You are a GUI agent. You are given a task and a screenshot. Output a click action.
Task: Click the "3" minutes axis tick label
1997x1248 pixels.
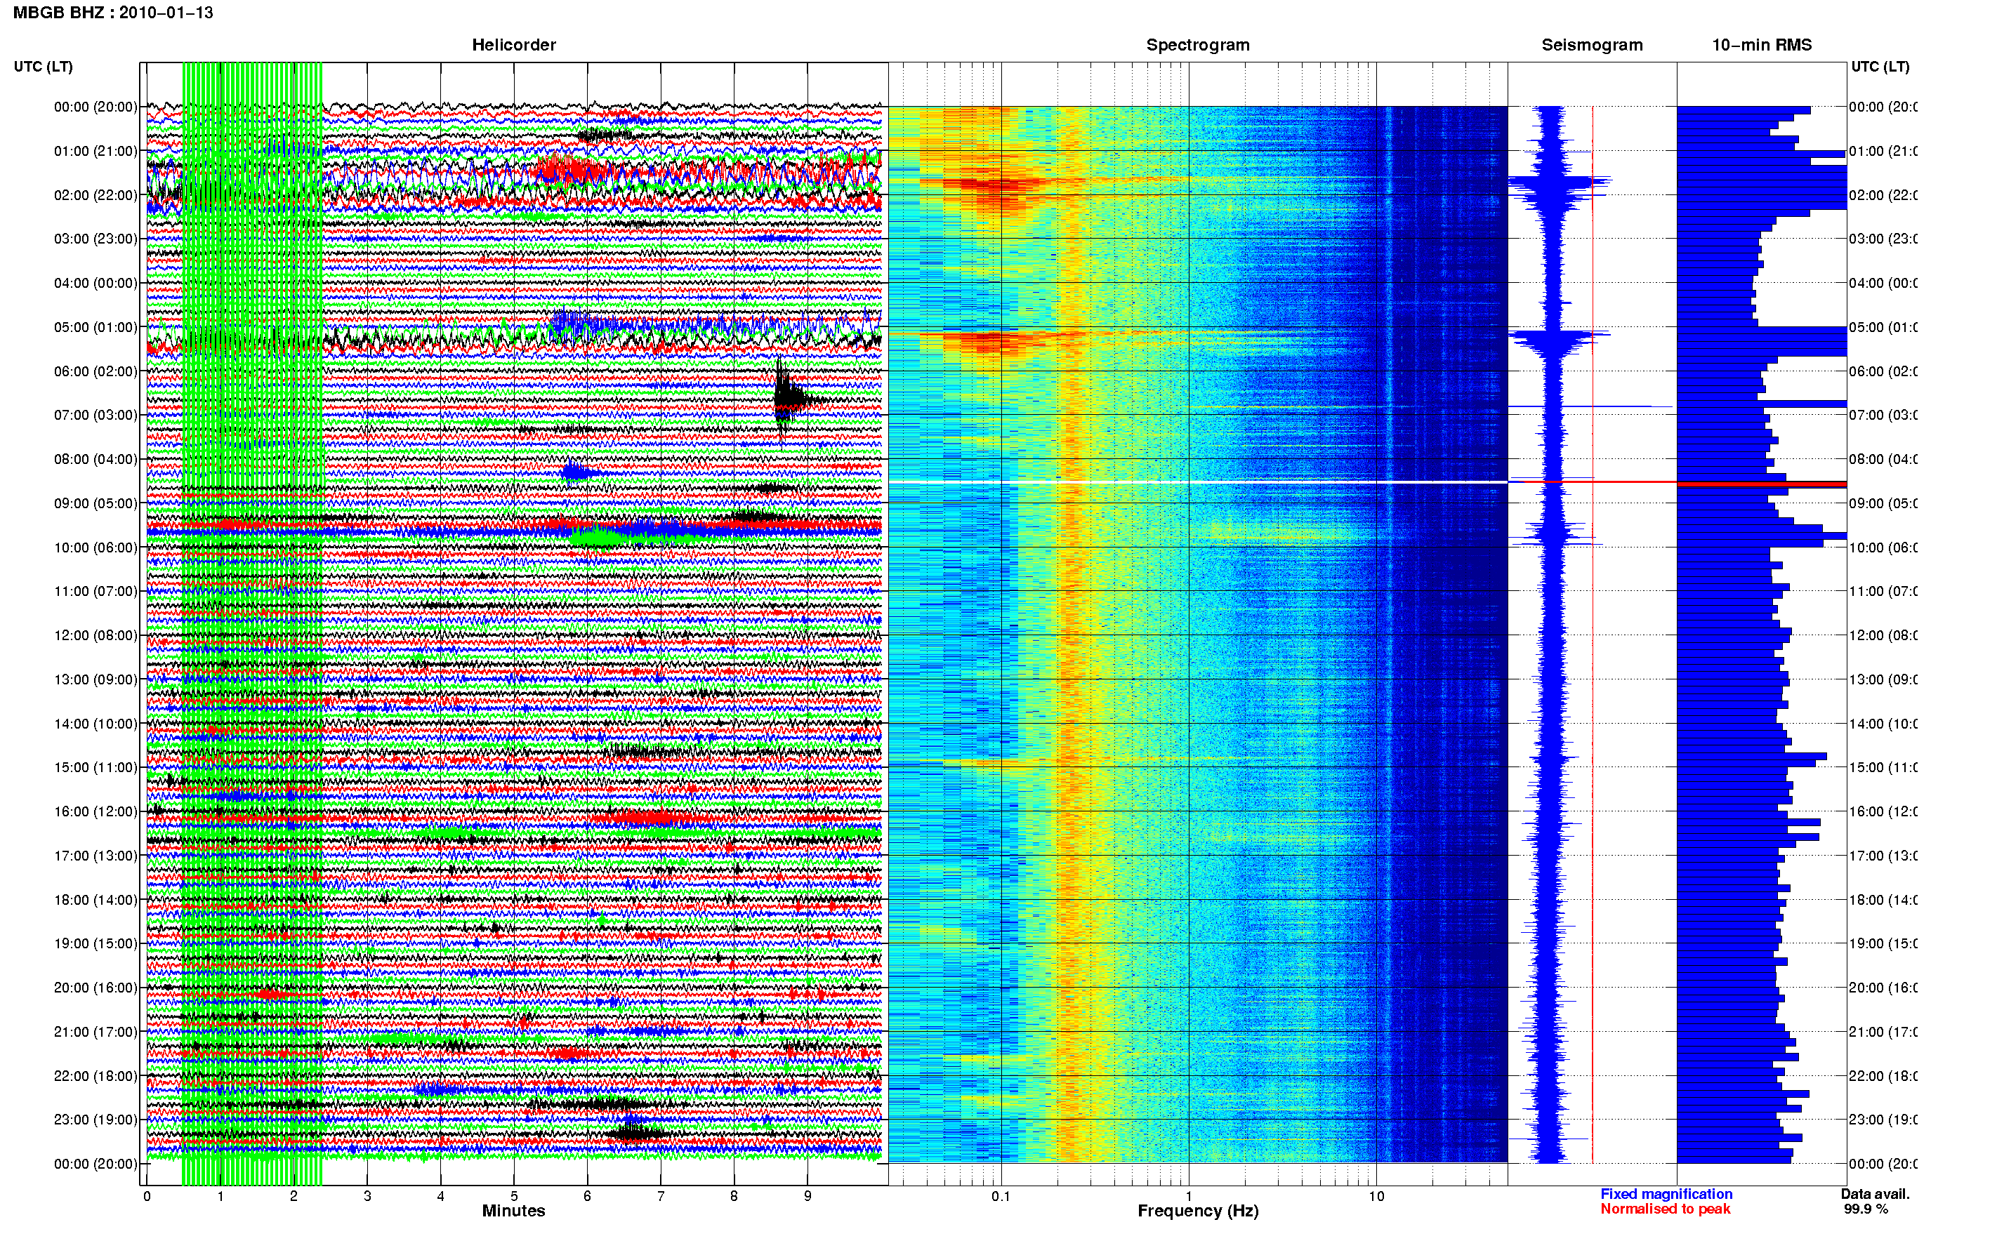(x=367, y=1196)
